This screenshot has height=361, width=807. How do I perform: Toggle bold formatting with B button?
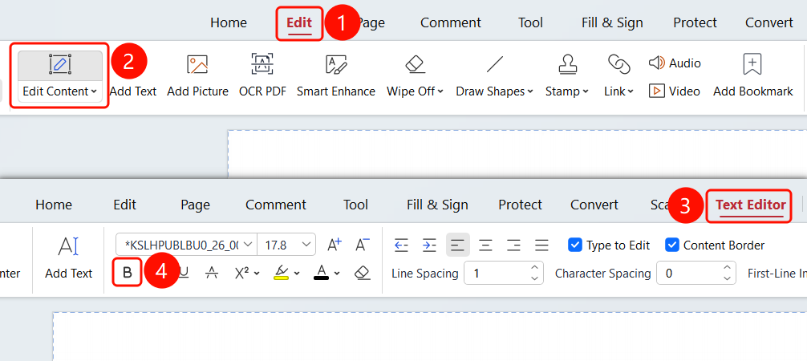coord(128,273)
